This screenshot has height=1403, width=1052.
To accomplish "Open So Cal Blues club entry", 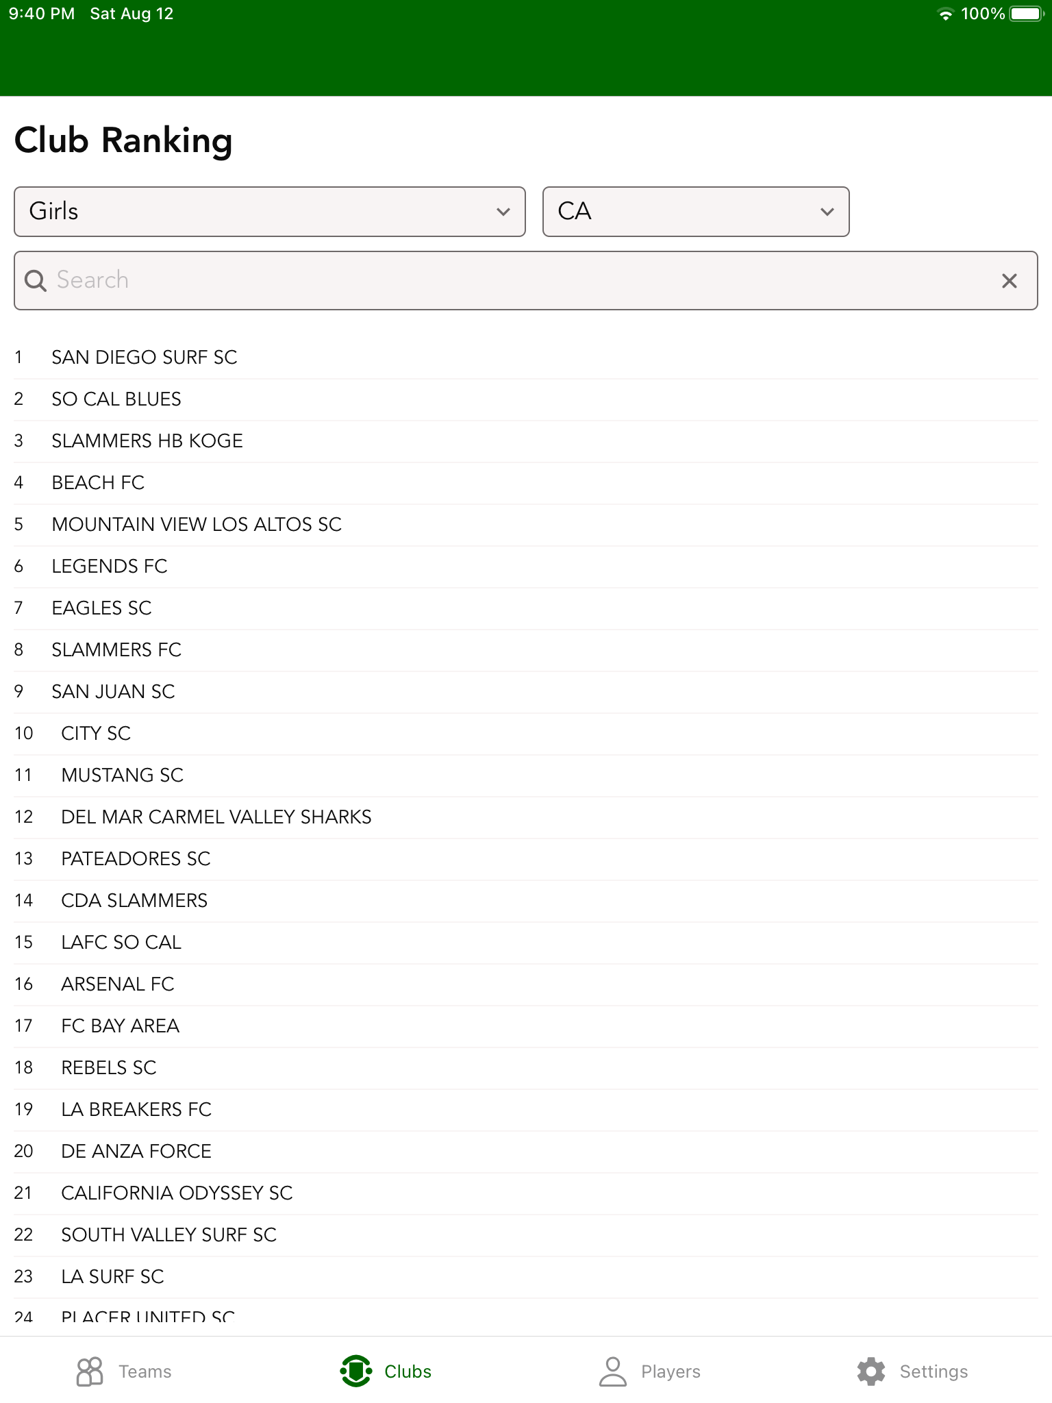I will tap(116, 399).
